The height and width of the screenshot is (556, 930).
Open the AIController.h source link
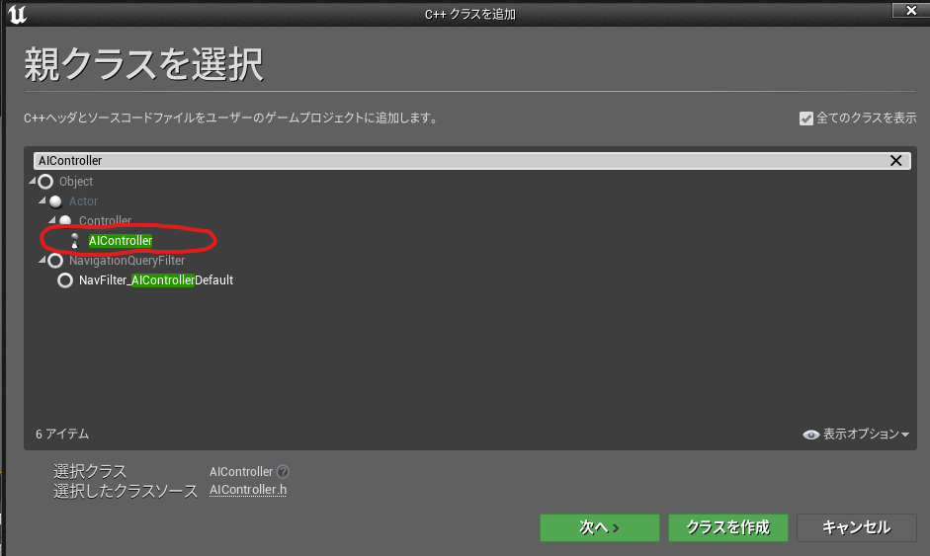pyautogui.click(x=248, y=490)
